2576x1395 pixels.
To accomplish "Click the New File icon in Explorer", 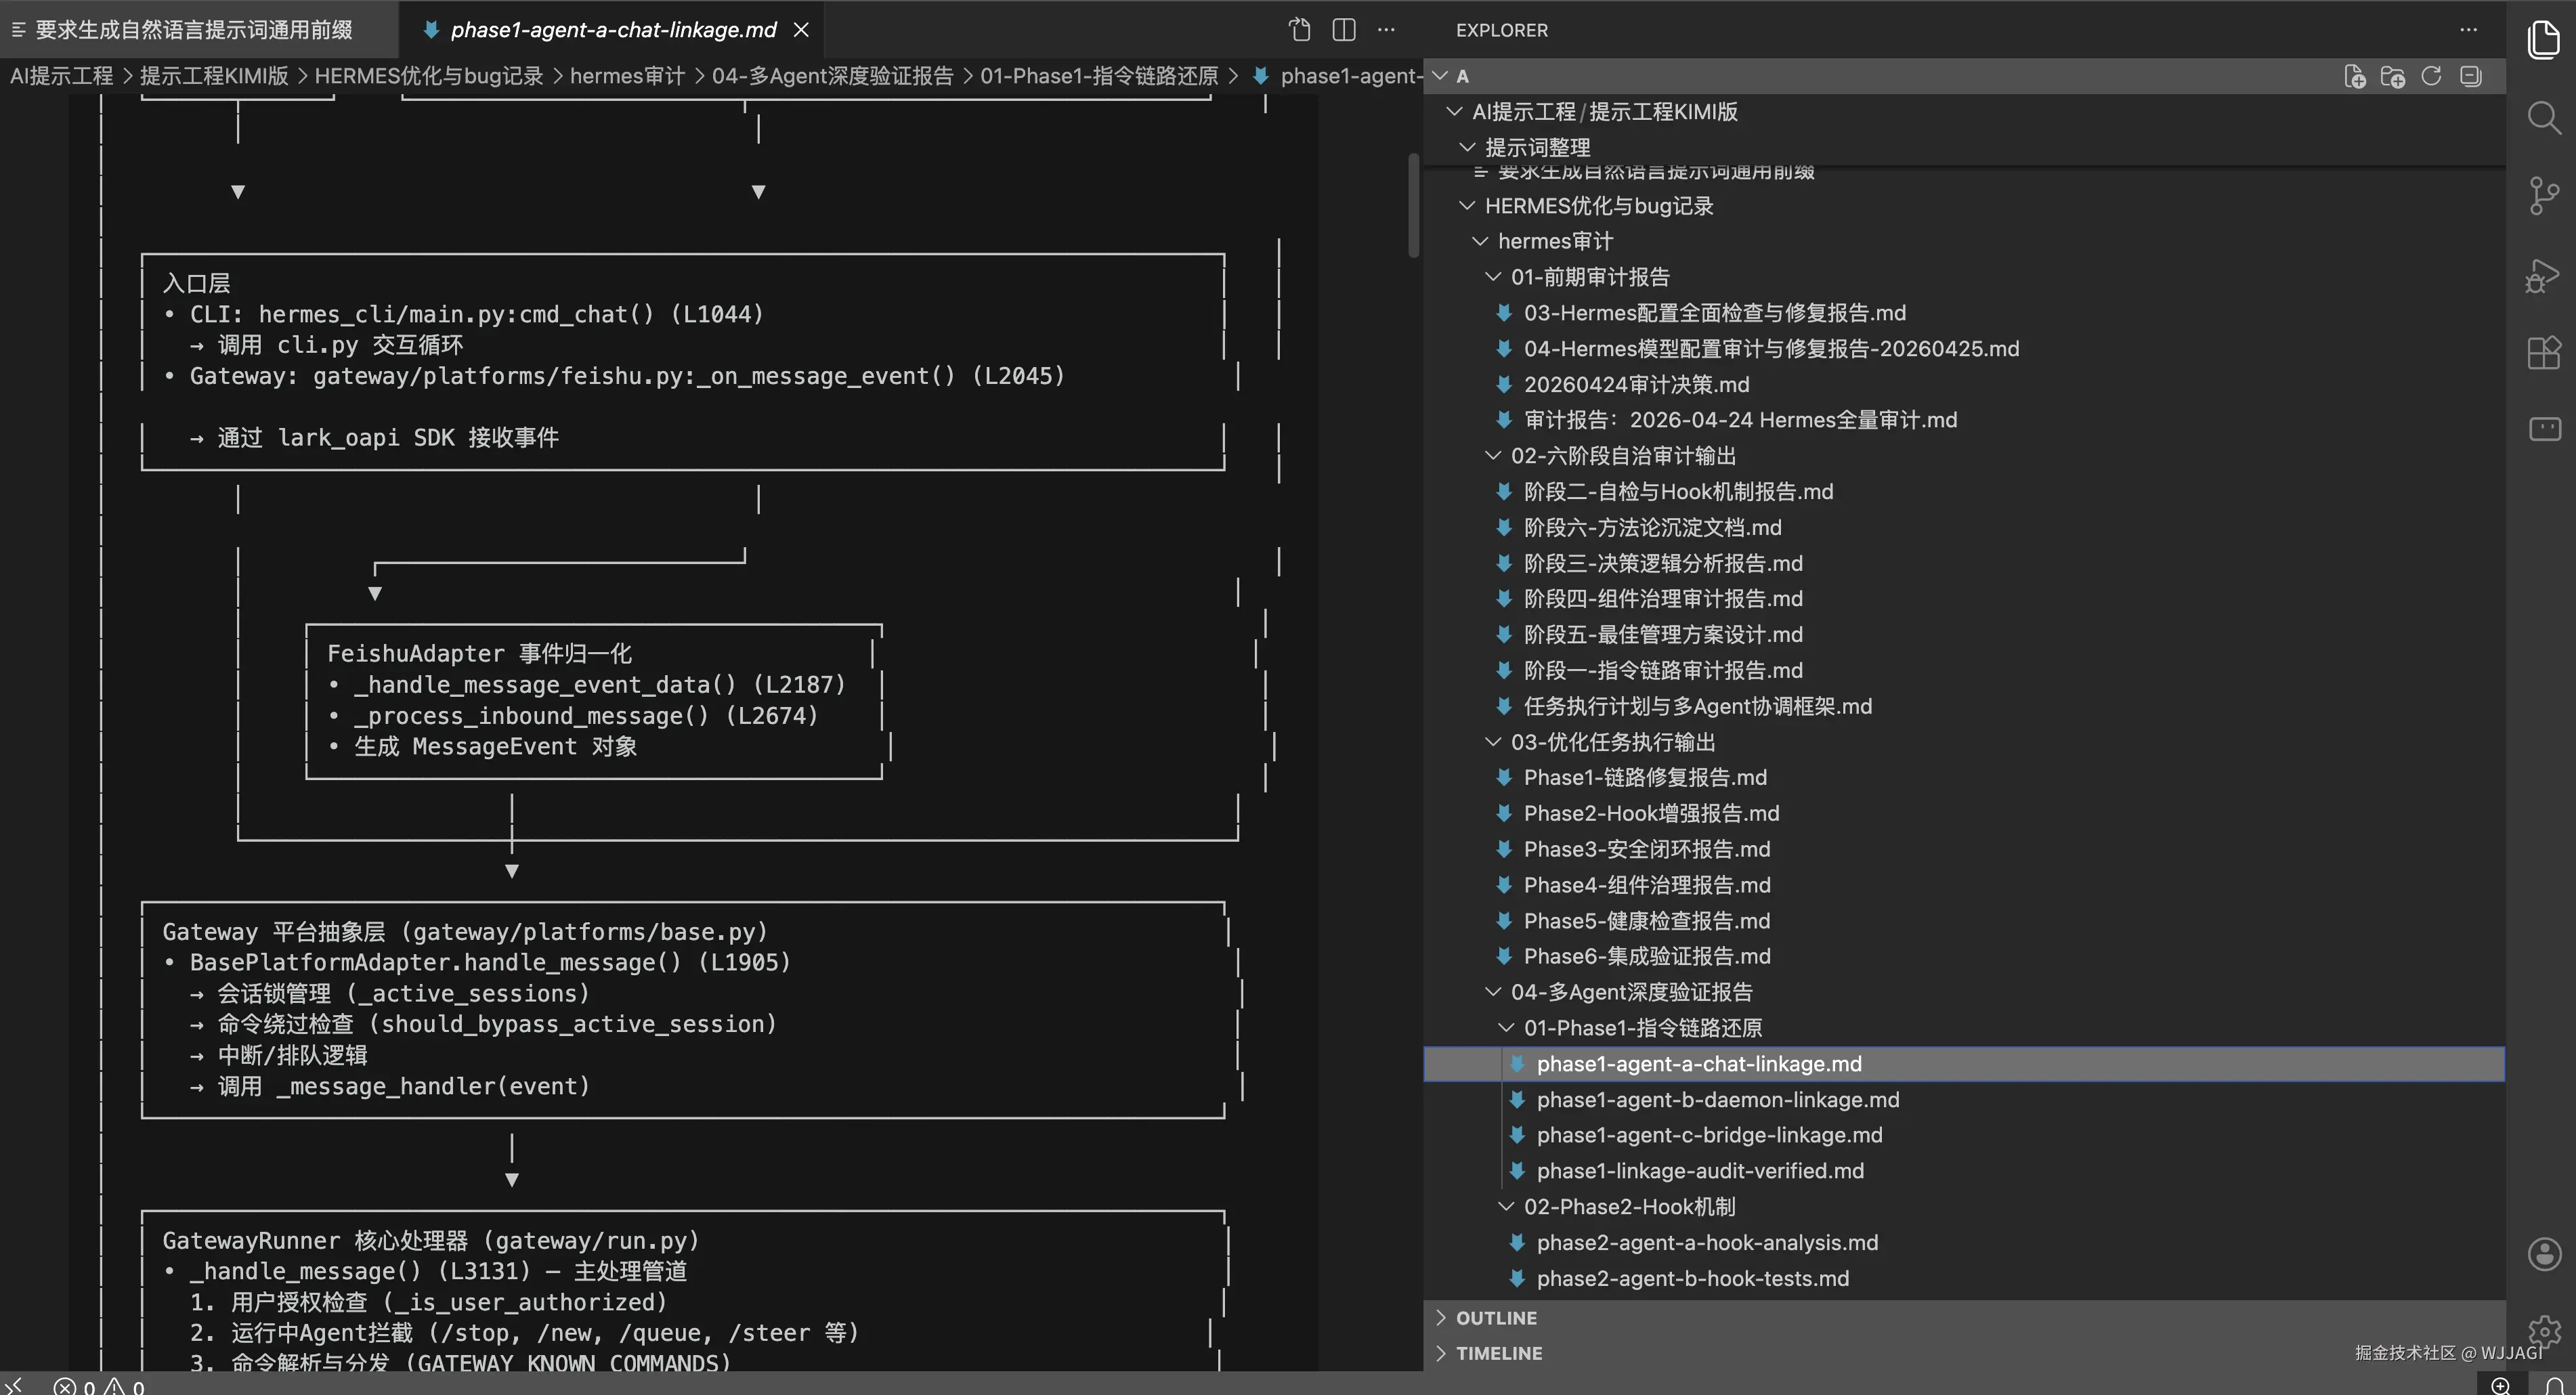I will [x=2354, y=77].
